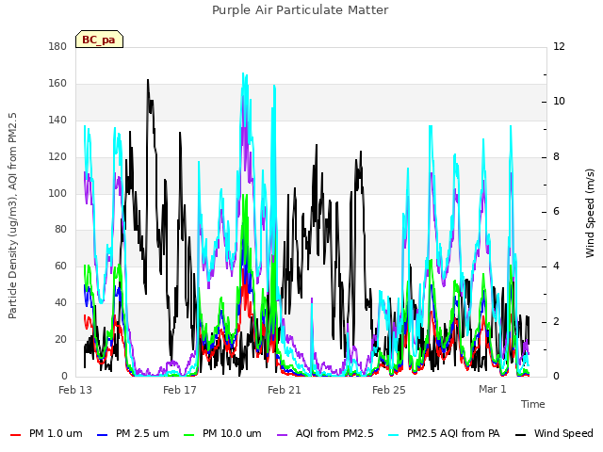Click the 120 left axis value
The height and width of the screenshot is (452, 603).
[x=57, y=157]
